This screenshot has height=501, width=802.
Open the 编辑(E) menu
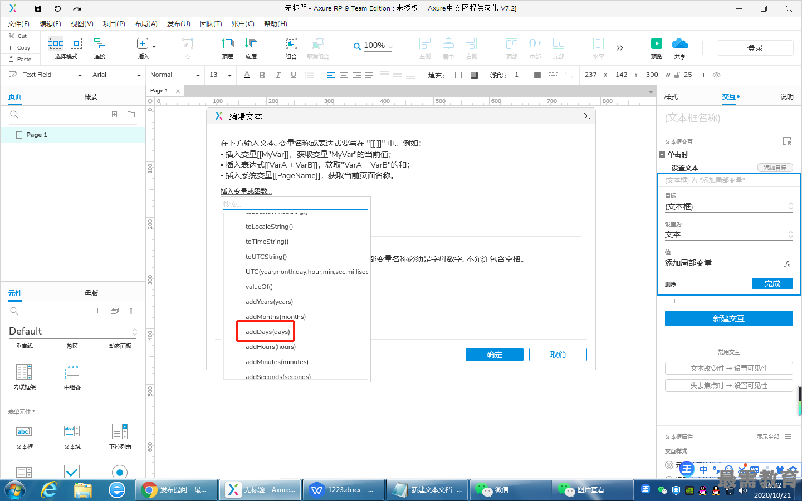(50, 23)
